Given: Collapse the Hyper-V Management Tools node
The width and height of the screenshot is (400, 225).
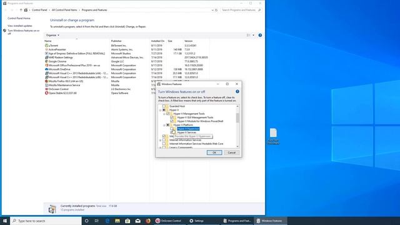Looking at the screenshot, I should pyautogui.click(x=164, y=114).
